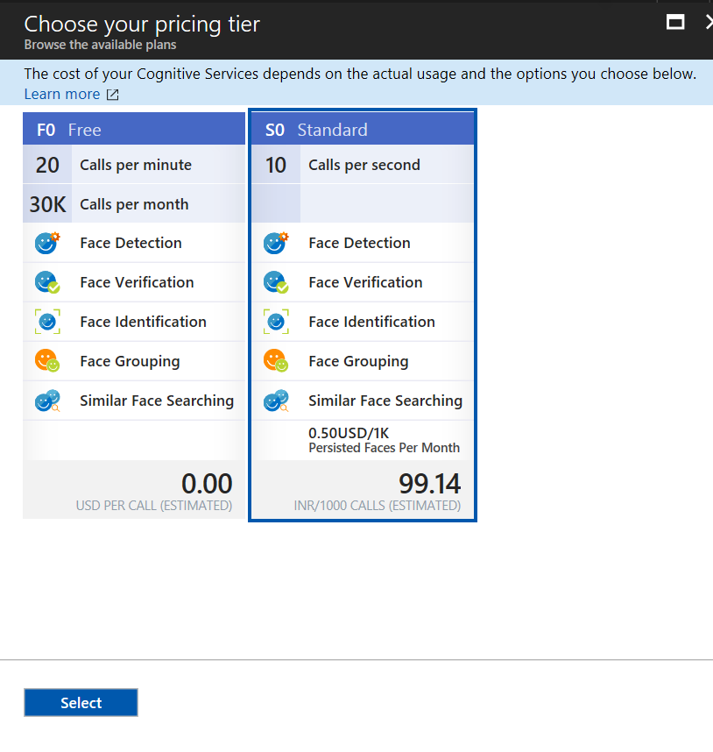This screenshot has width=713, height=752.
Task: Click the Face Grouping icon in Free tier
Action: [x=47, y=360]
